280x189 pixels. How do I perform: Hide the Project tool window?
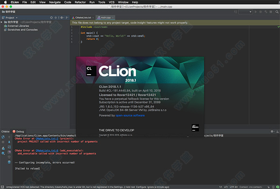coord(67,18)
